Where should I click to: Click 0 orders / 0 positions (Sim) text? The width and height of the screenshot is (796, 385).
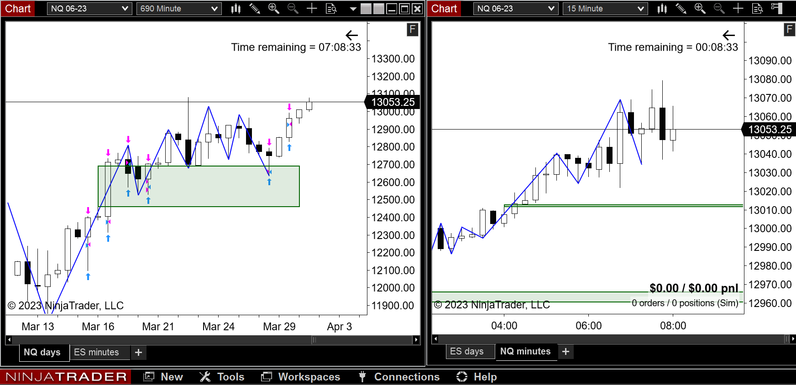685,303
